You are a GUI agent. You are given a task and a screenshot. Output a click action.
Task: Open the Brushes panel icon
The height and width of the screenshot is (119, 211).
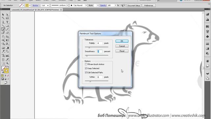click(207, 32)
